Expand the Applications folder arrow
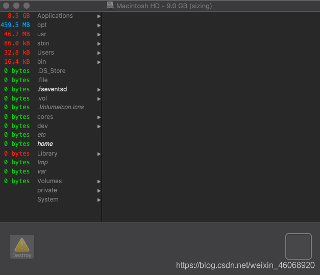Viewport: 320px width, 275px height. [x=99, y=16]
